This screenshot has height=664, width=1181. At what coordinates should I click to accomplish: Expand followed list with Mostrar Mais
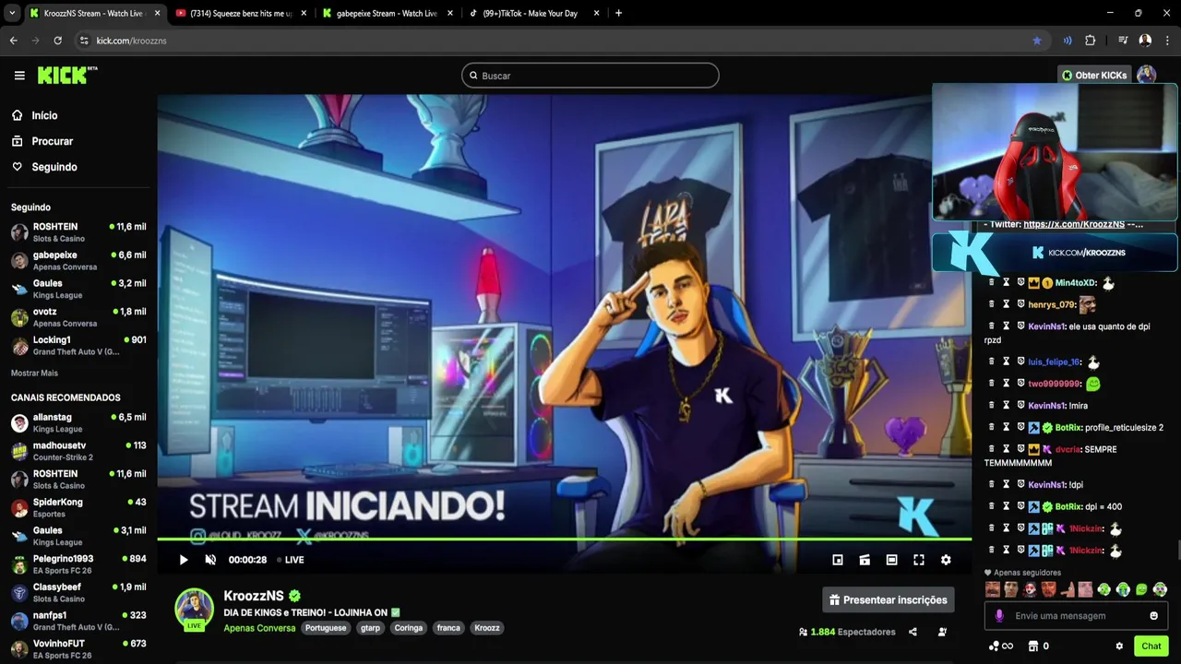pyautogui.click(x=34, y=373)
